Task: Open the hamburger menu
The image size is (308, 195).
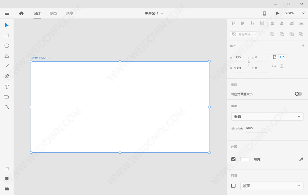Action: click(7, 13)
